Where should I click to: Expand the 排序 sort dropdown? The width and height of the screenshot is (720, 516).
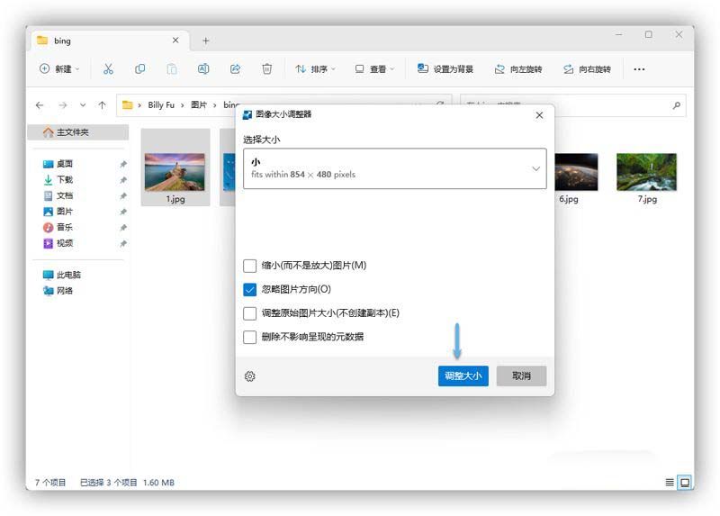click(315, 69)
